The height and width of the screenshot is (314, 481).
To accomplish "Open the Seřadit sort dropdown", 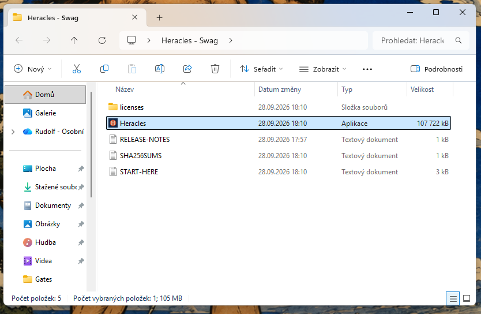I will click(x=261, y=69).
